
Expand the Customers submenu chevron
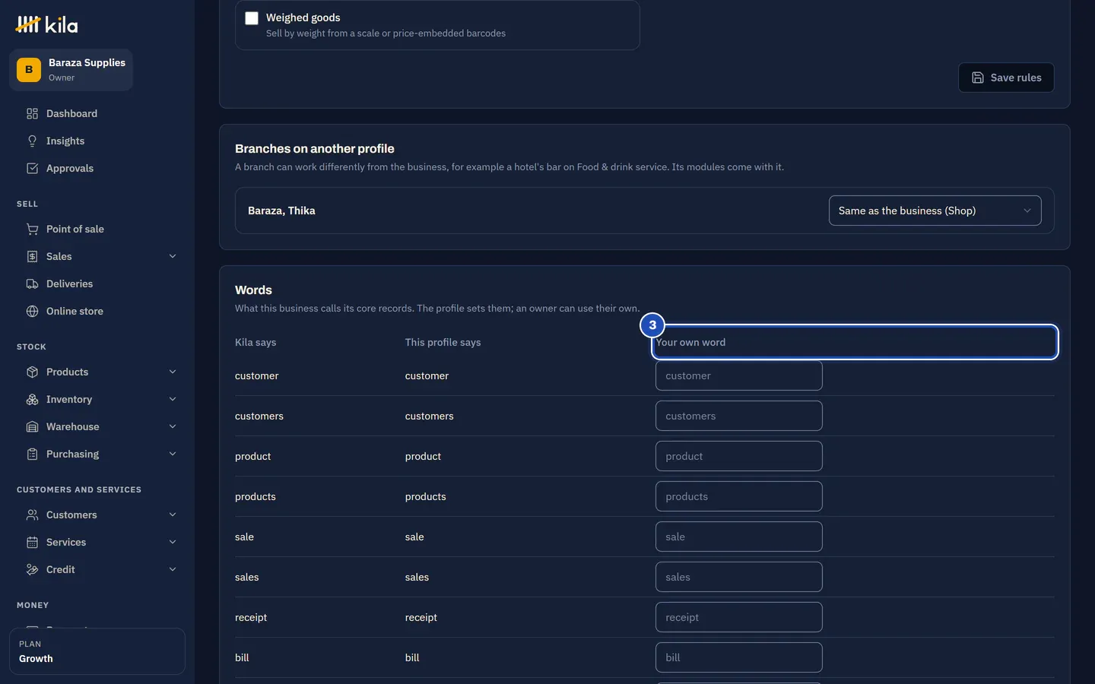point(173,515)
